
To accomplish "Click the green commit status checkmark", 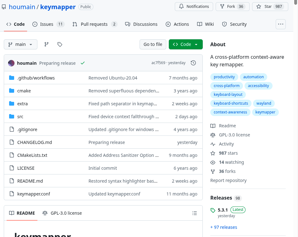I will click(x=83, y=63).
